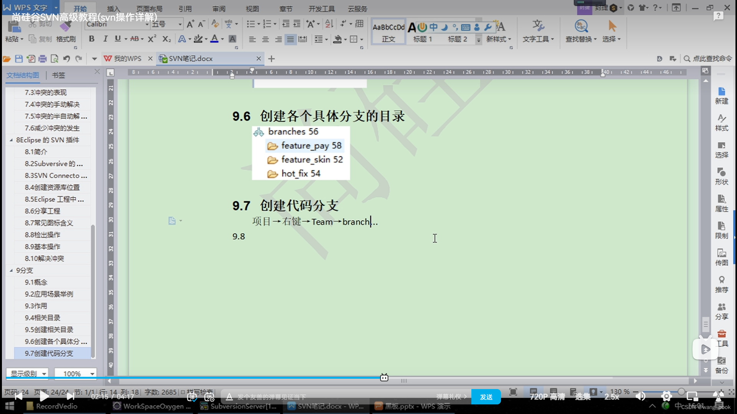This screenshot has height=414, width=737.
Task: Collapse the 9分支 outline node
Action: 11,270
